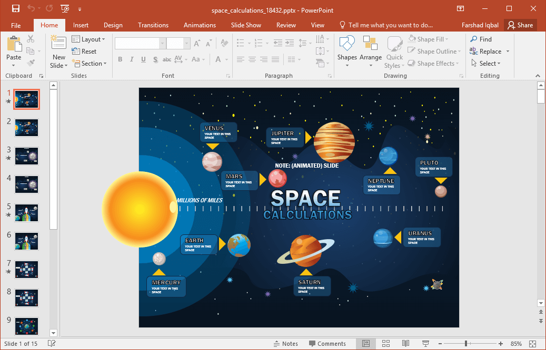Expand the Select dropdown in Editing
546x350 pixels.
coord(486,63)
